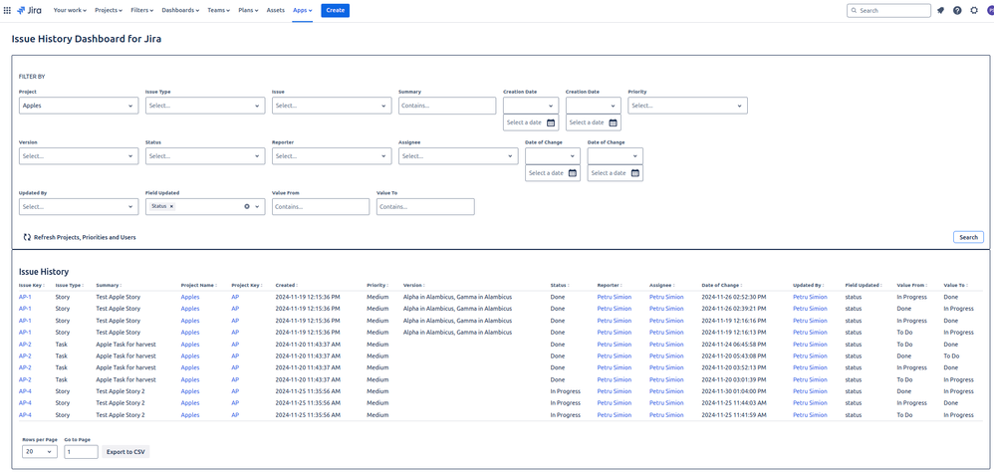Open the Reporter filter dropdown
Screen dimensions: 994x473
(332, 156)
